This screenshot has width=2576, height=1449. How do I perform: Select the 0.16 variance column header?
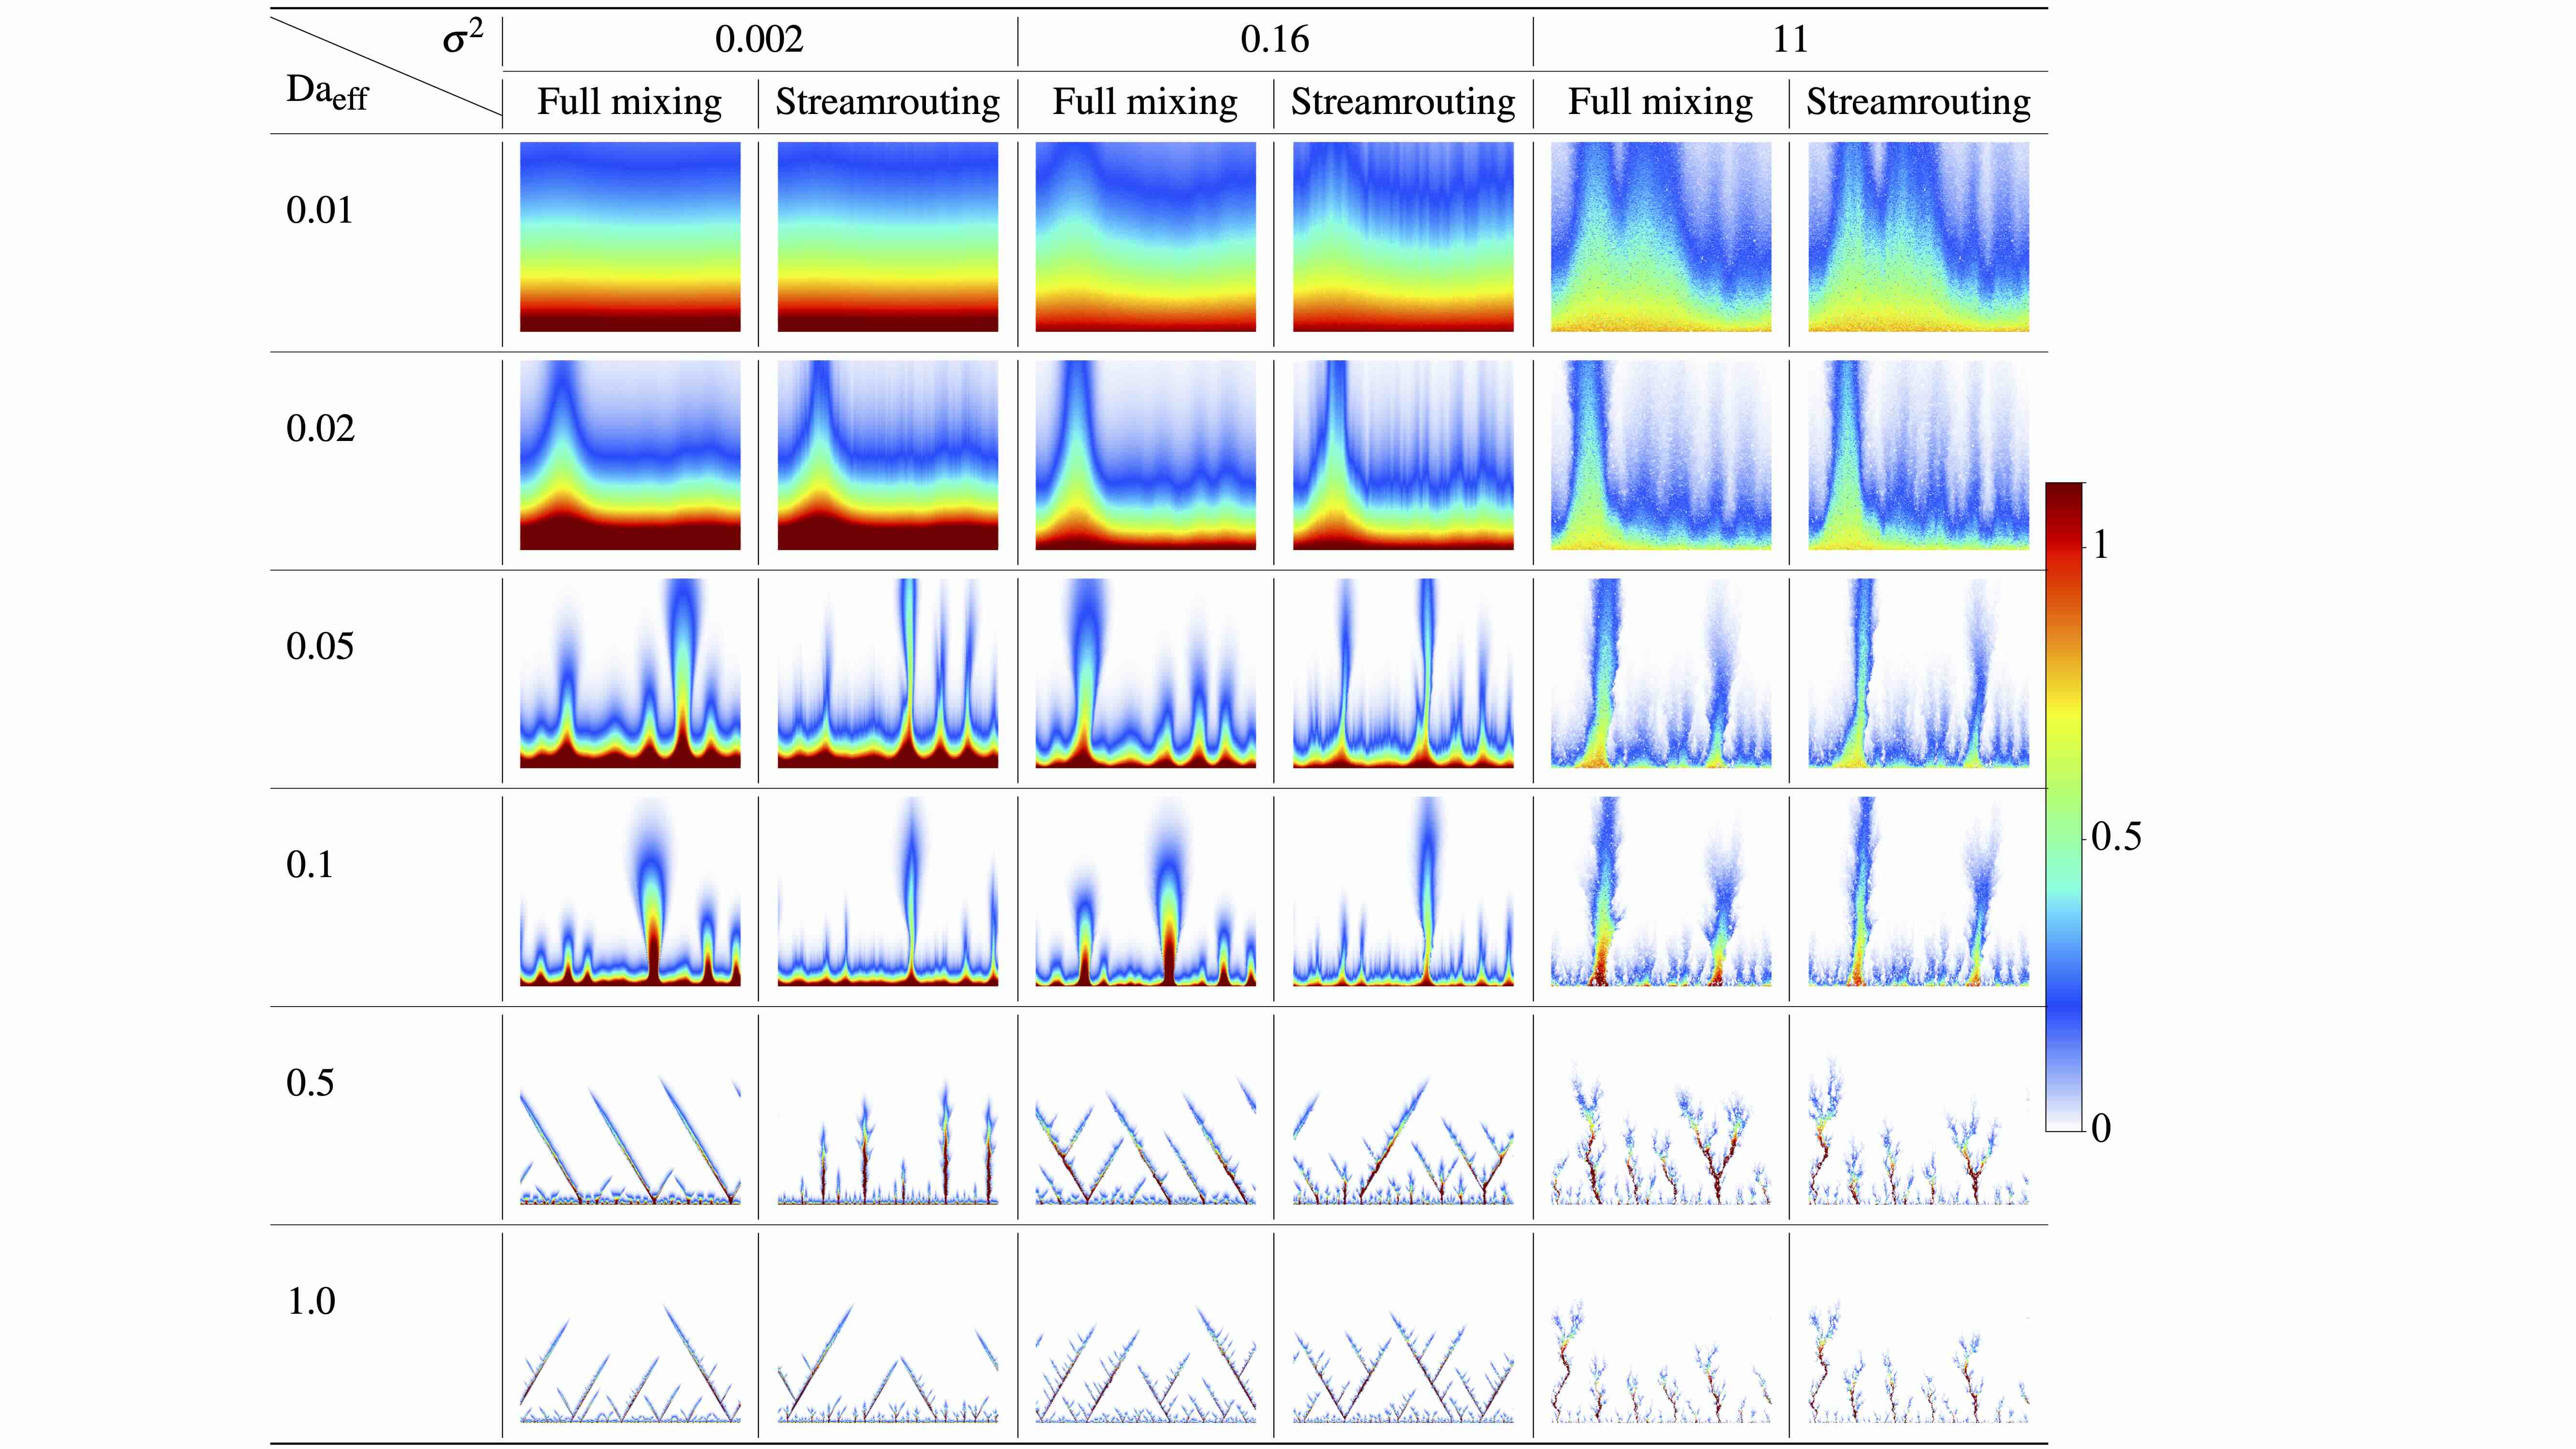1274,39
